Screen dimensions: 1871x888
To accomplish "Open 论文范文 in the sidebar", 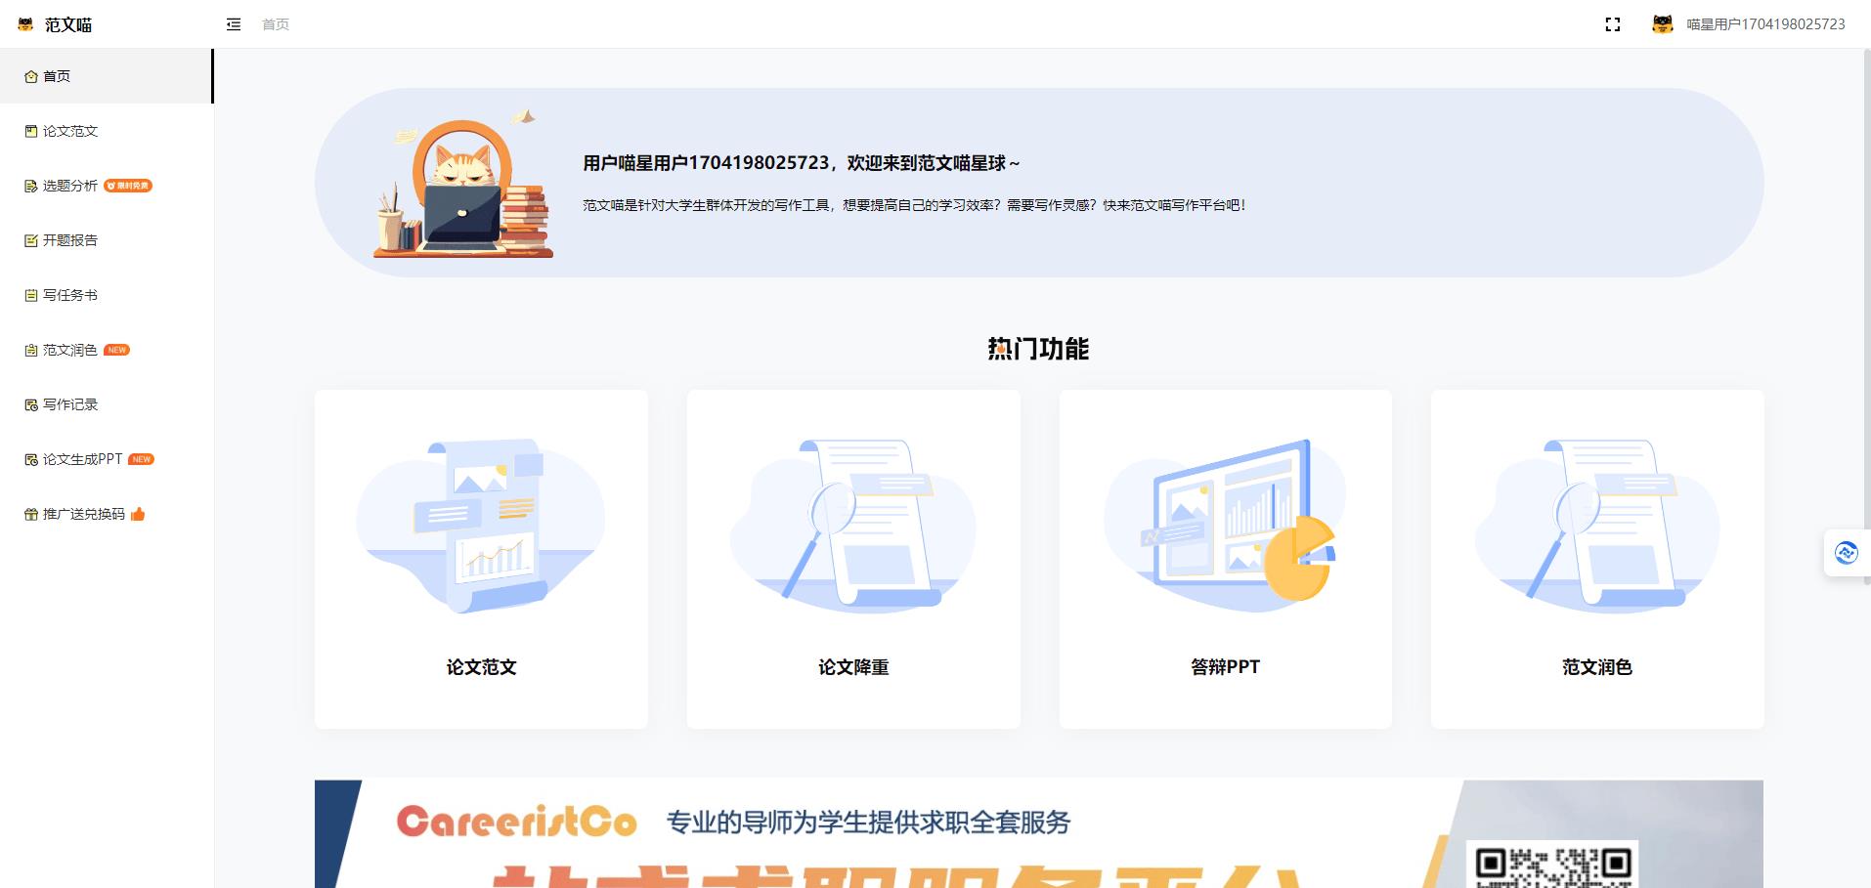I will pos(70,131).
